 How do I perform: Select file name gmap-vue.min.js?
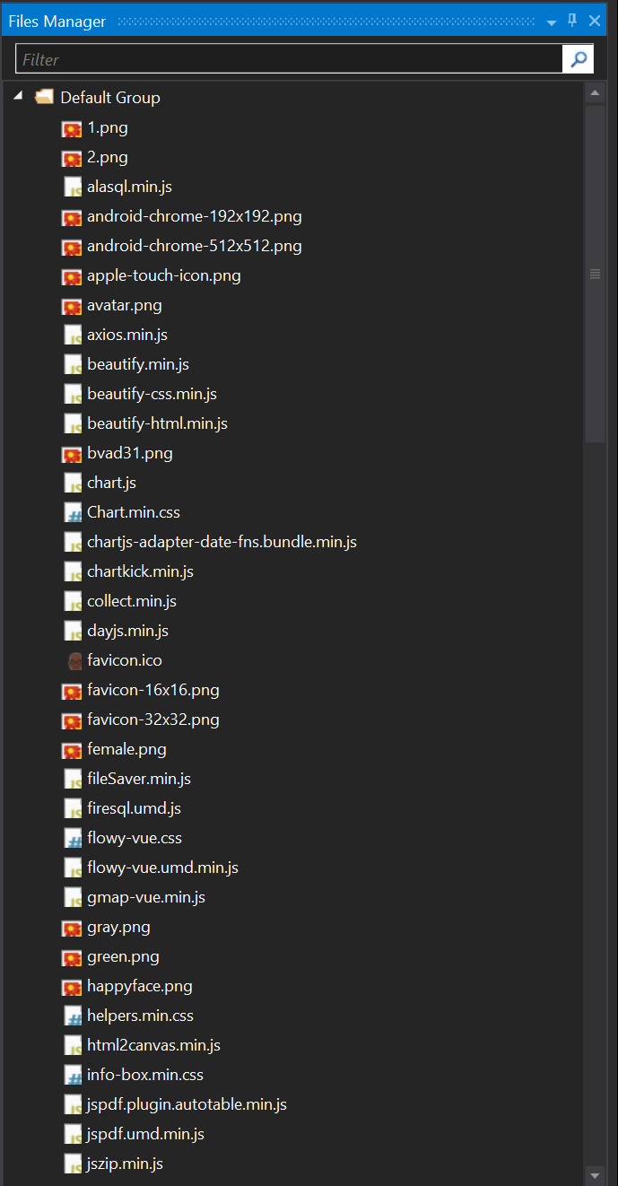pyautogui.click(x=146, y=897)
